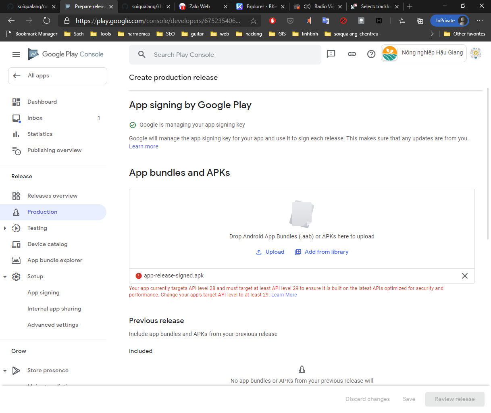
Task: Click Learn more about app signing
Action: pos(144,146)
